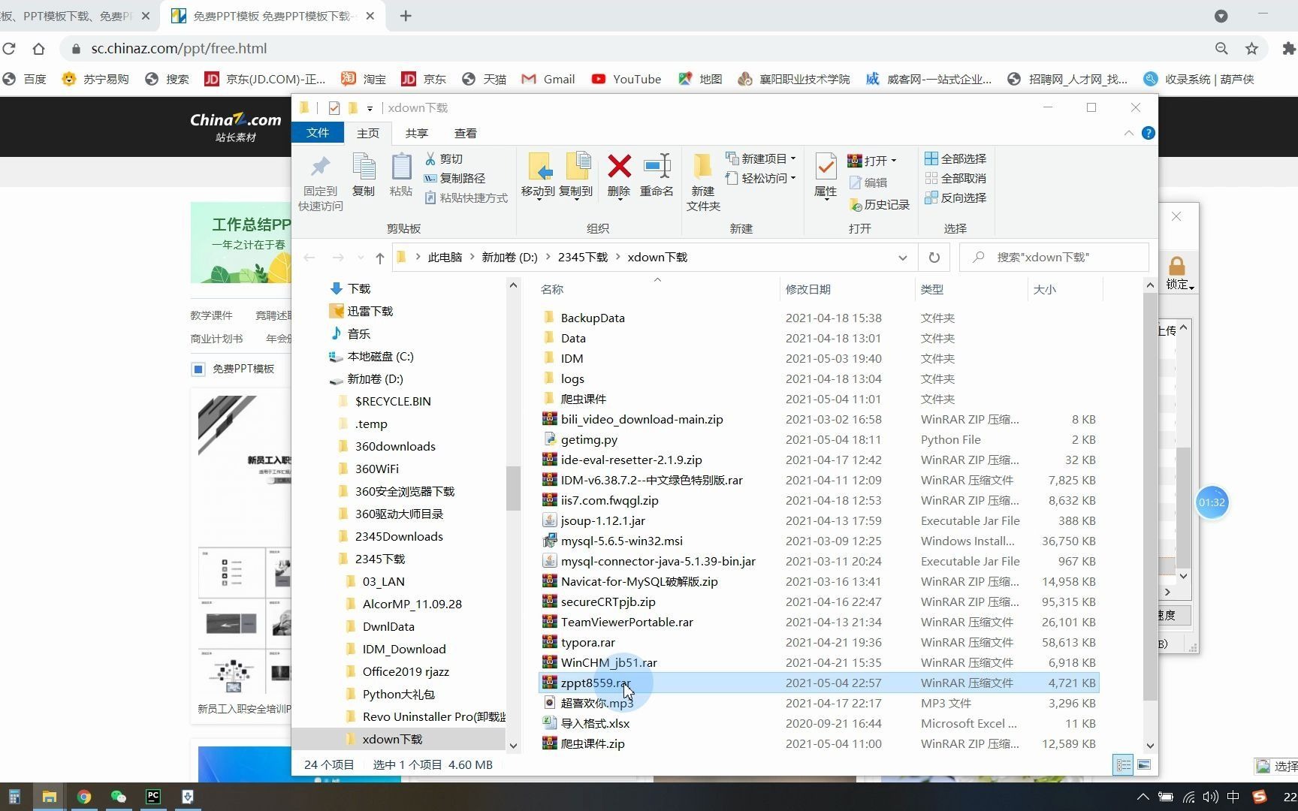Check the 免费PPT模板 checkbox on webpage
The image size is (1298, 811).
coord(198,369)
